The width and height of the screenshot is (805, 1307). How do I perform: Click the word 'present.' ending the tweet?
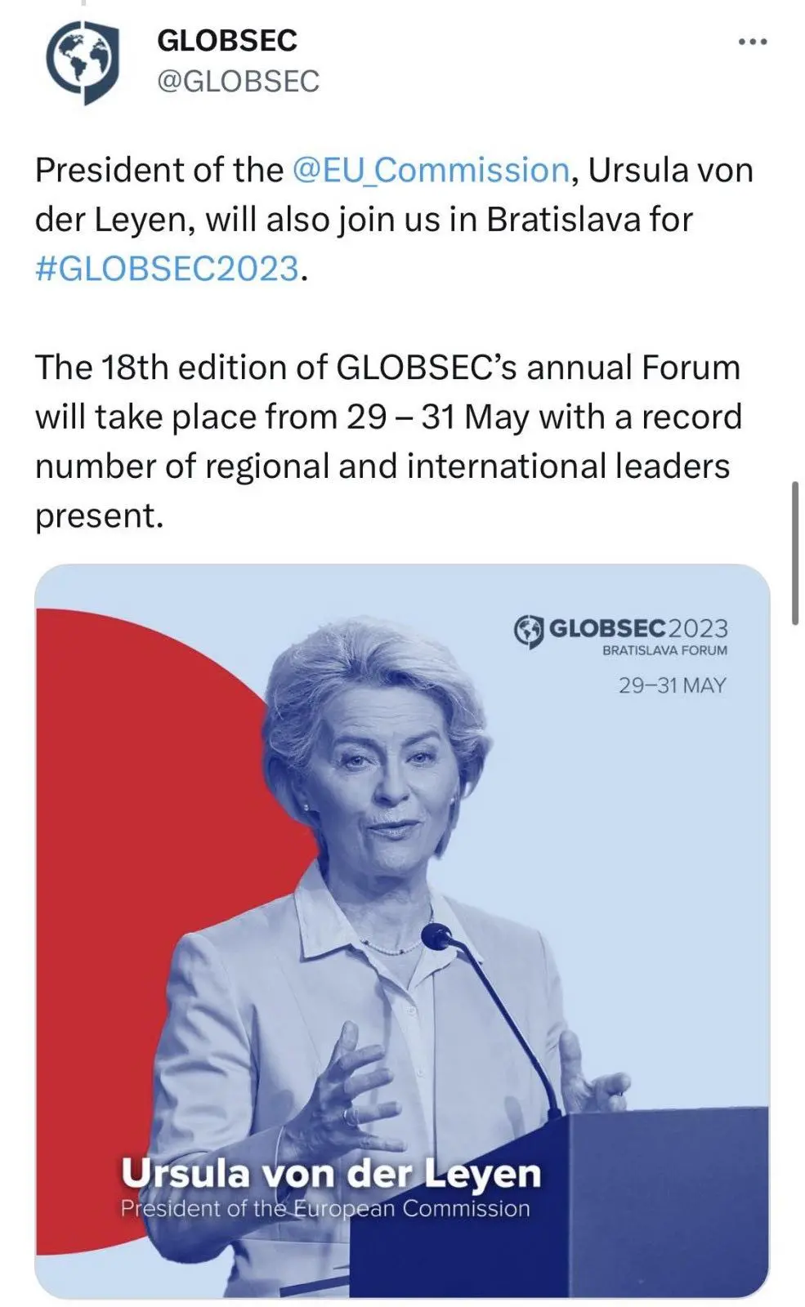(99, 515)
